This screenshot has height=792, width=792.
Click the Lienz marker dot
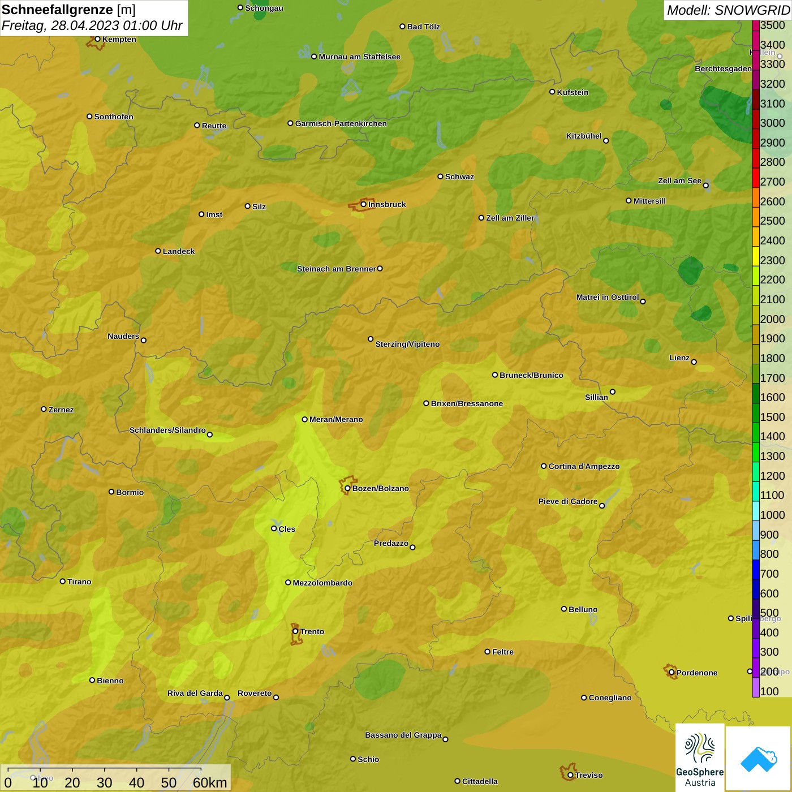click(694, 362)
